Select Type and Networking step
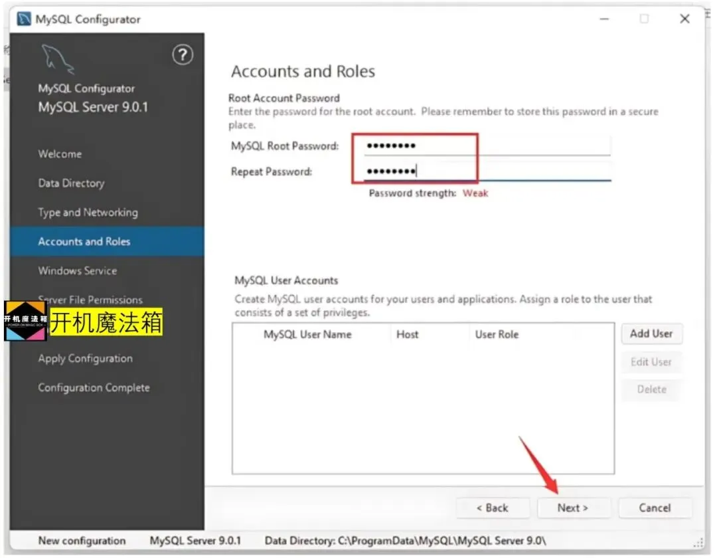 pyautogui.click(x=88, y=213)
